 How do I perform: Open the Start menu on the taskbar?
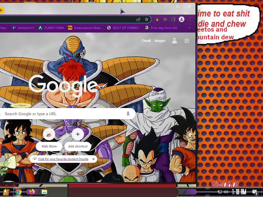(6, 192)
